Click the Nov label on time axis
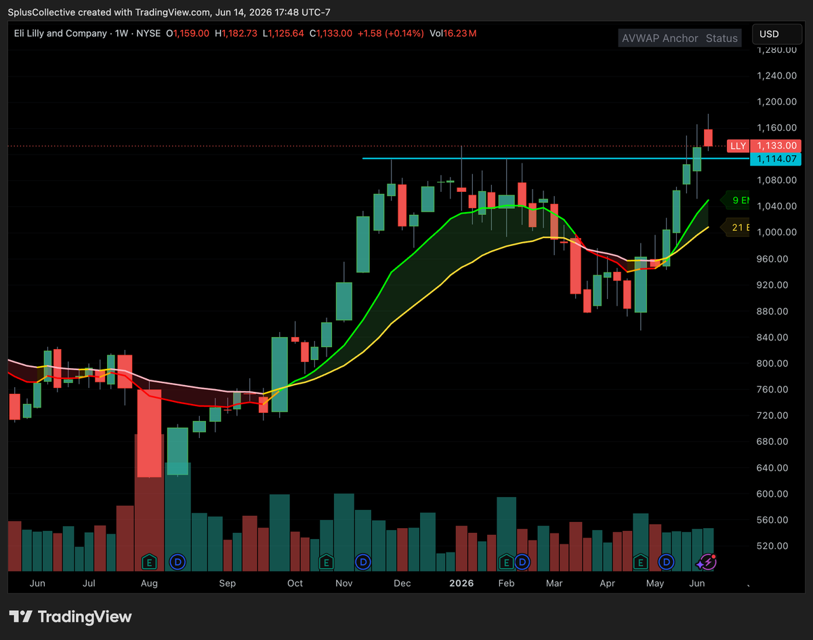Image resolution: width=813 pixels, height=640 pixels. [344, 583]
